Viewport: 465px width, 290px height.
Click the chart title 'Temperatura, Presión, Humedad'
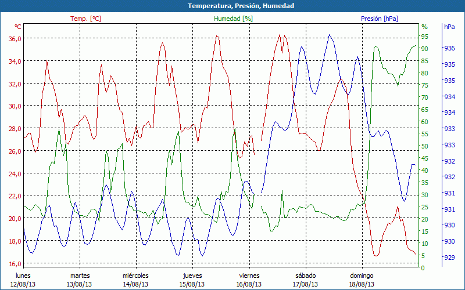coord(233,6)
